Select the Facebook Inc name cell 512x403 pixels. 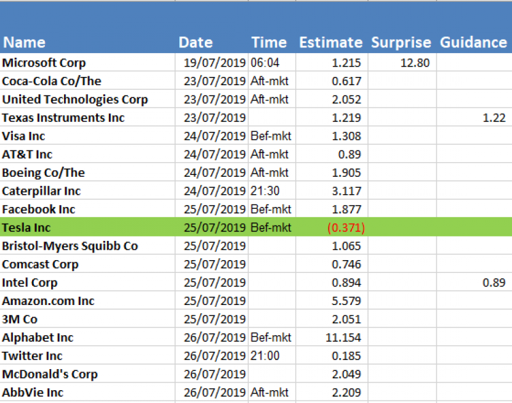pos(87,209)
